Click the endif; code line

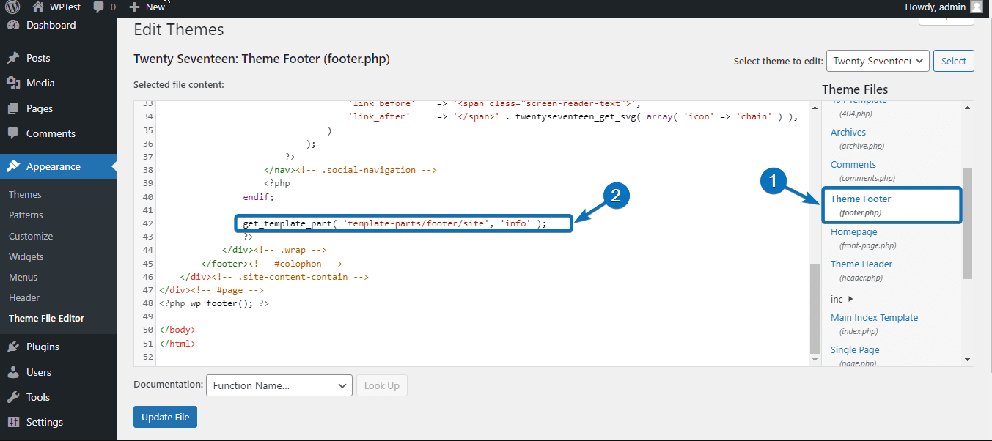coord(258,196)
